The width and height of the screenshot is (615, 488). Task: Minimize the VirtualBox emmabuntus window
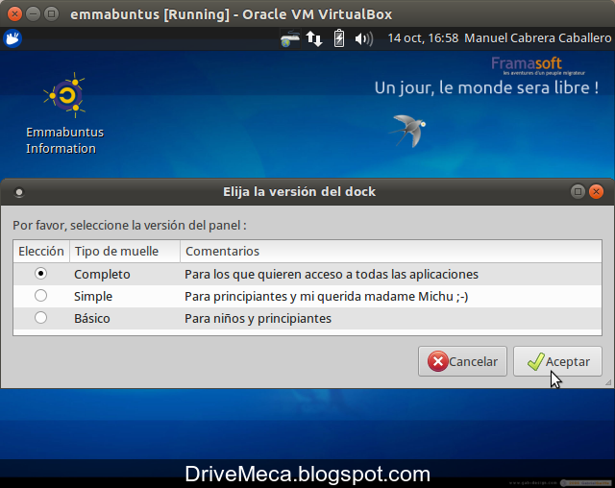33,14
